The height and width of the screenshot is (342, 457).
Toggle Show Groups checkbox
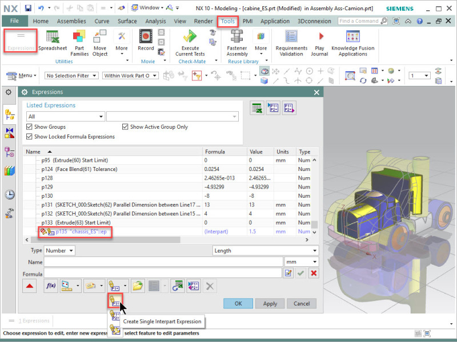point(29,127)
